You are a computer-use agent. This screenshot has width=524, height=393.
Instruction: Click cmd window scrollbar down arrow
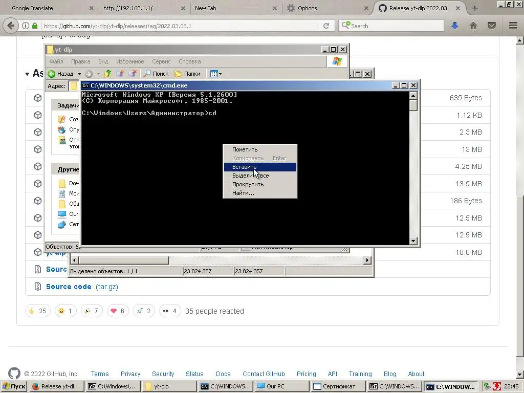[x=413, y=241]
